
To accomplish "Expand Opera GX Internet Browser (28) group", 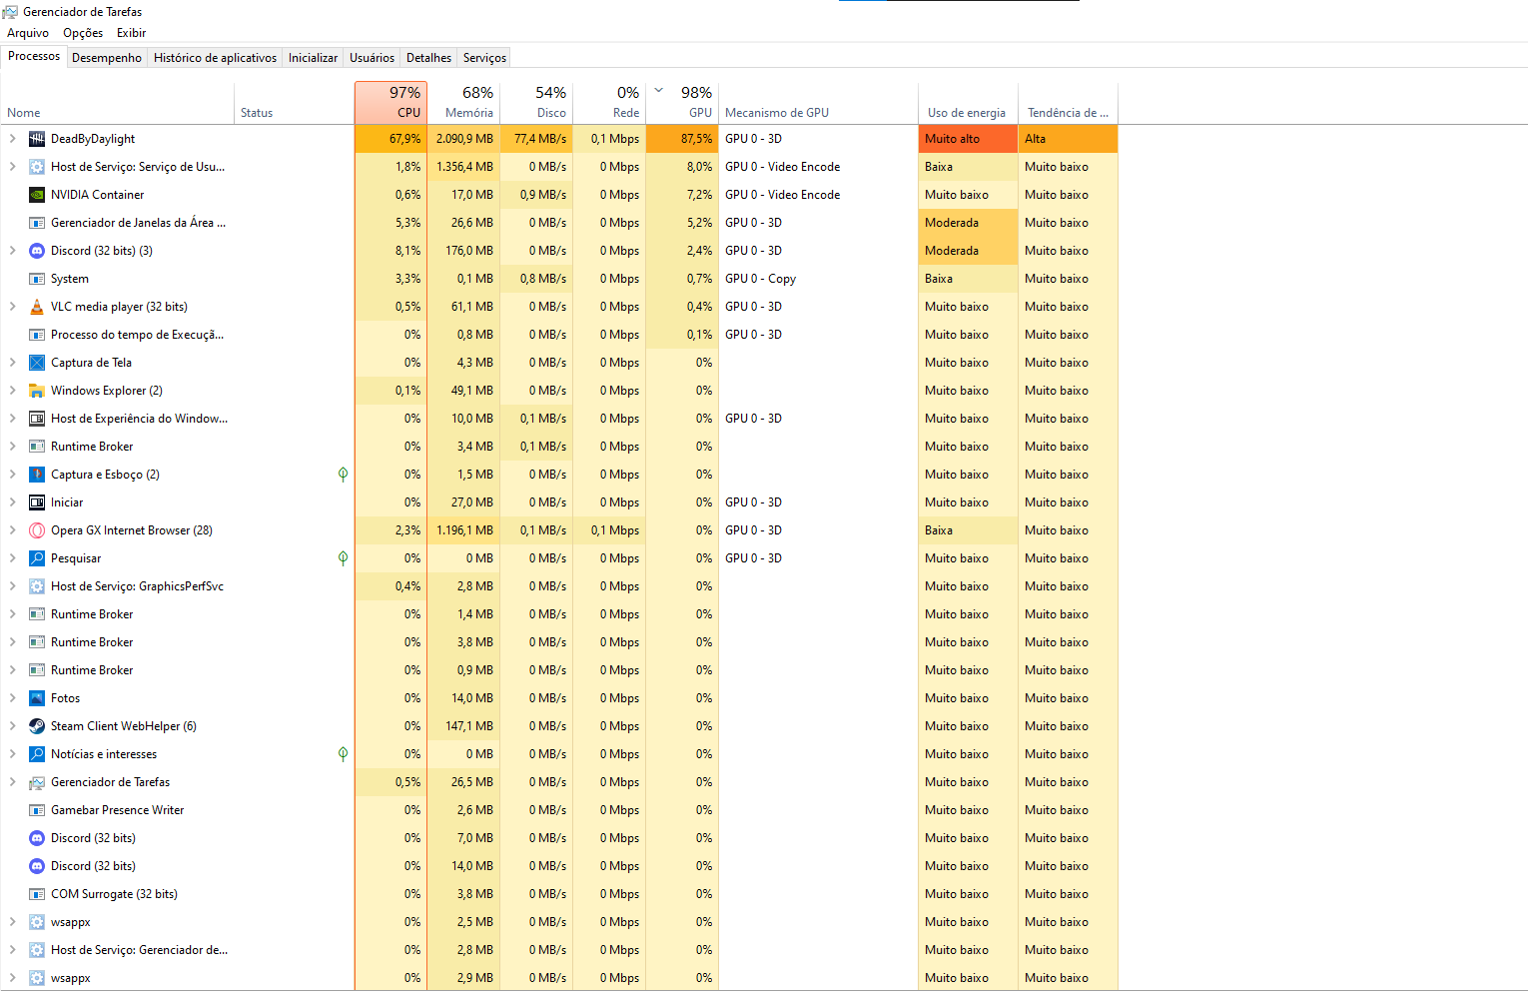I will (12, 530).
